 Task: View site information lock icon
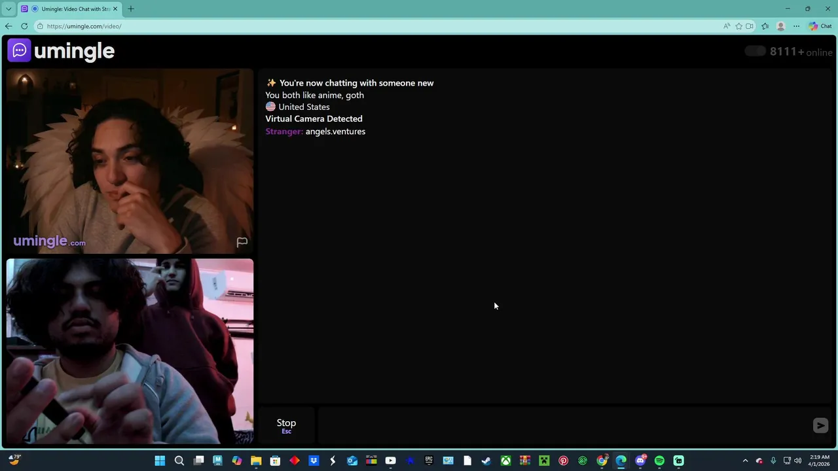pos(40,26)
